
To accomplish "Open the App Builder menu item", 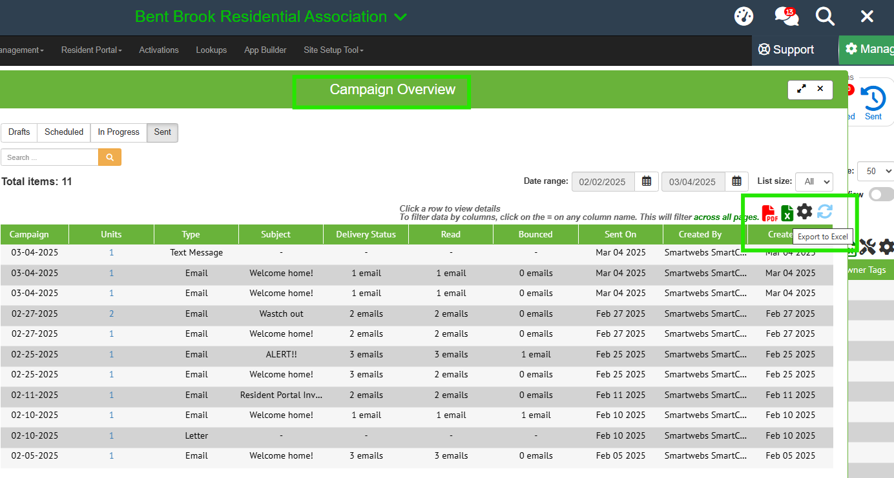I will (265, 50).
